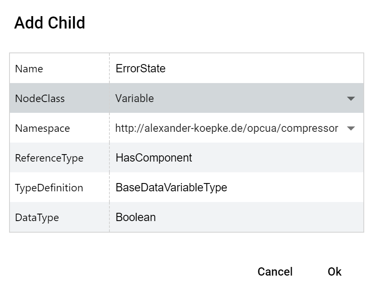
Task: Click the ErrorState name field
Action: point(237,68)
